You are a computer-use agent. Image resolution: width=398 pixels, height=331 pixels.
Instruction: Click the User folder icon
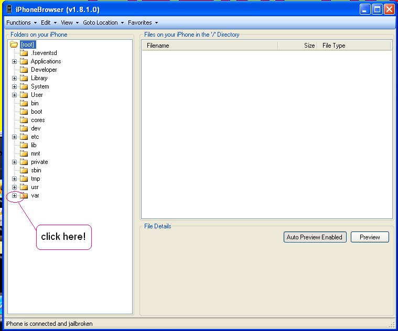click(24, 95)
